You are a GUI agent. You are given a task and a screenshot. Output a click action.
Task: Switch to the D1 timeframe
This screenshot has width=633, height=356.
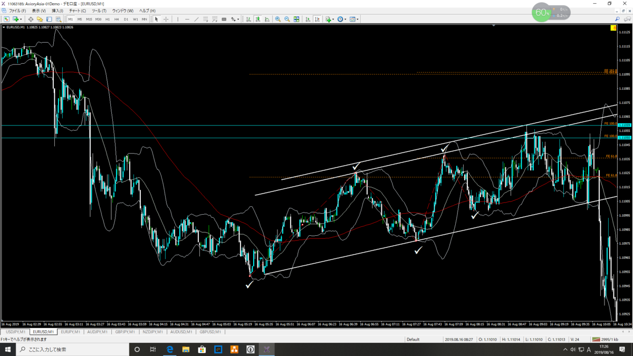click(126, 19)
